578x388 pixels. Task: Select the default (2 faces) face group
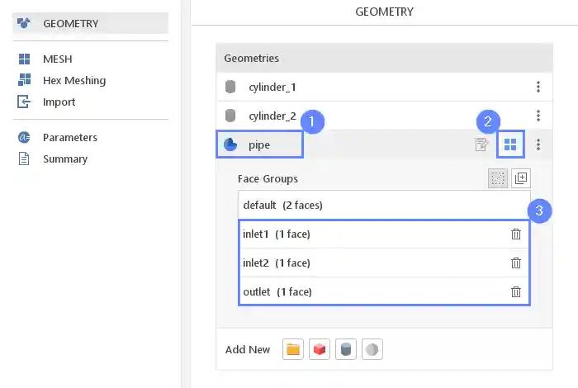coord(282,205)
